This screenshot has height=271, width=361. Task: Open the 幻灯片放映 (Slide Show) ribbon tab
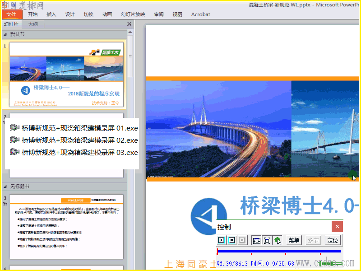click(133, 14)
